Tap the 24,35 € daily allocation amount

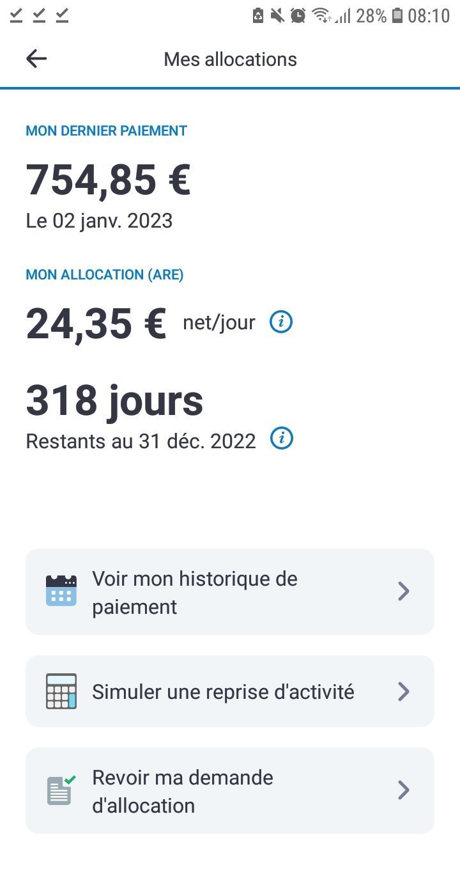pyautogui.click(x=96, y=324)
